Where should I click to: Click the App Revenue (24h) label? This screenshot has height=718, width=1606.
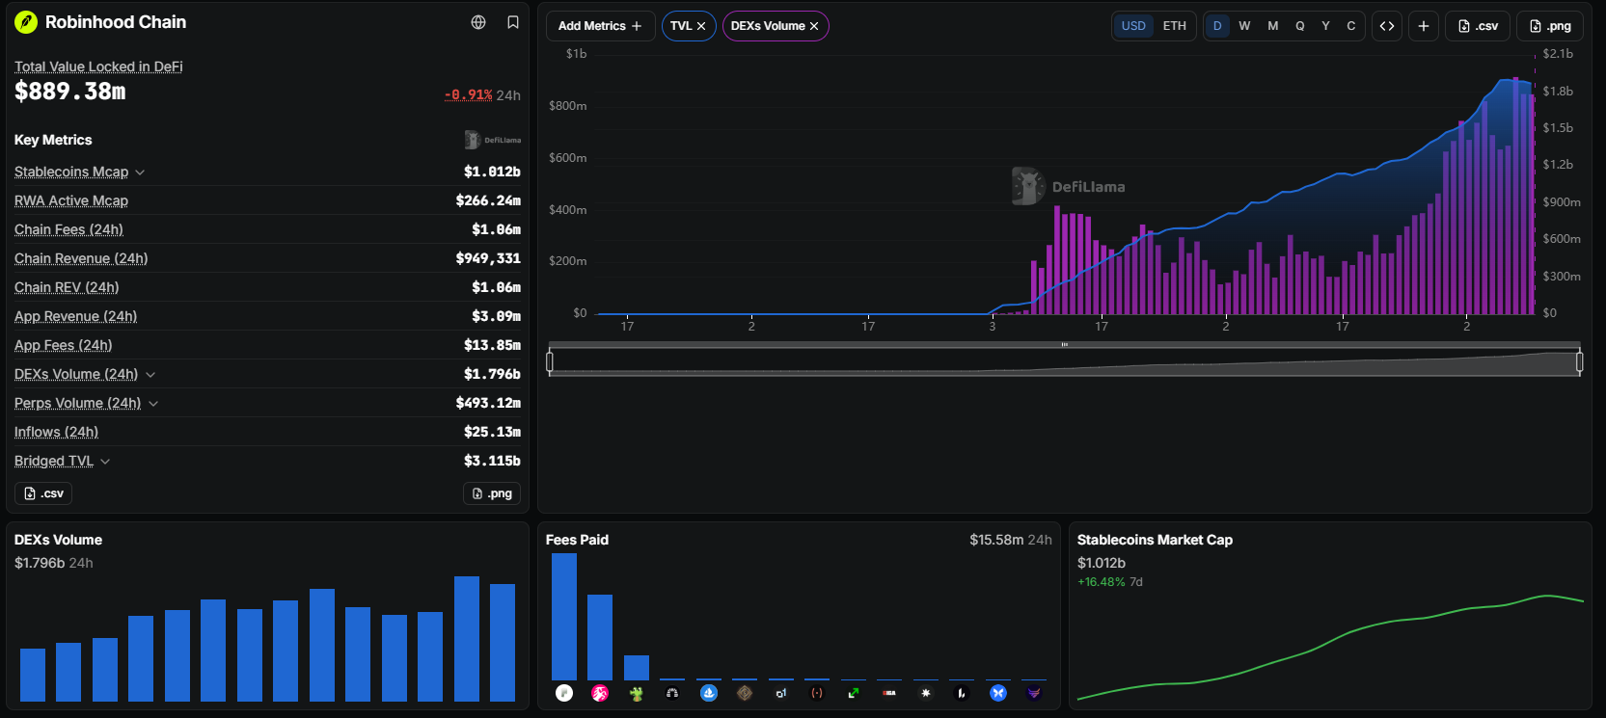coord(75,316)
